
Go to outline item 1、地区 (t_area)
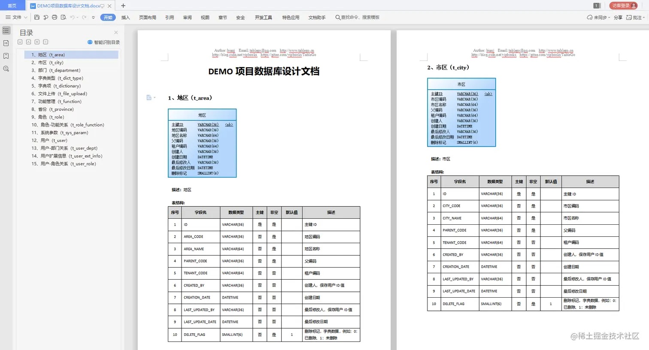71,55
